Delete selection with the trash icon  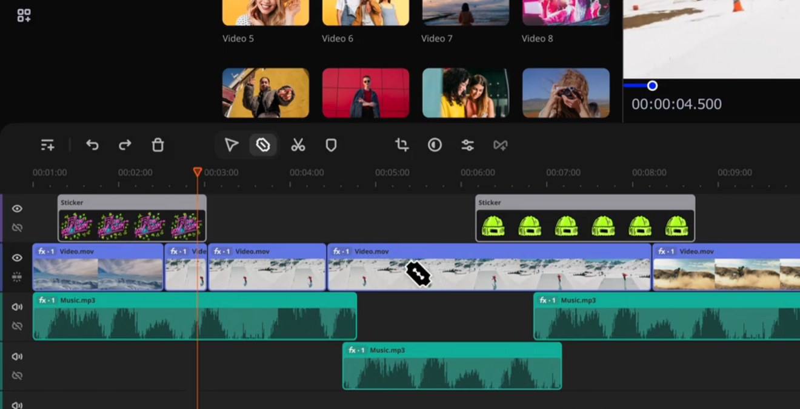(x=157, y=145)
